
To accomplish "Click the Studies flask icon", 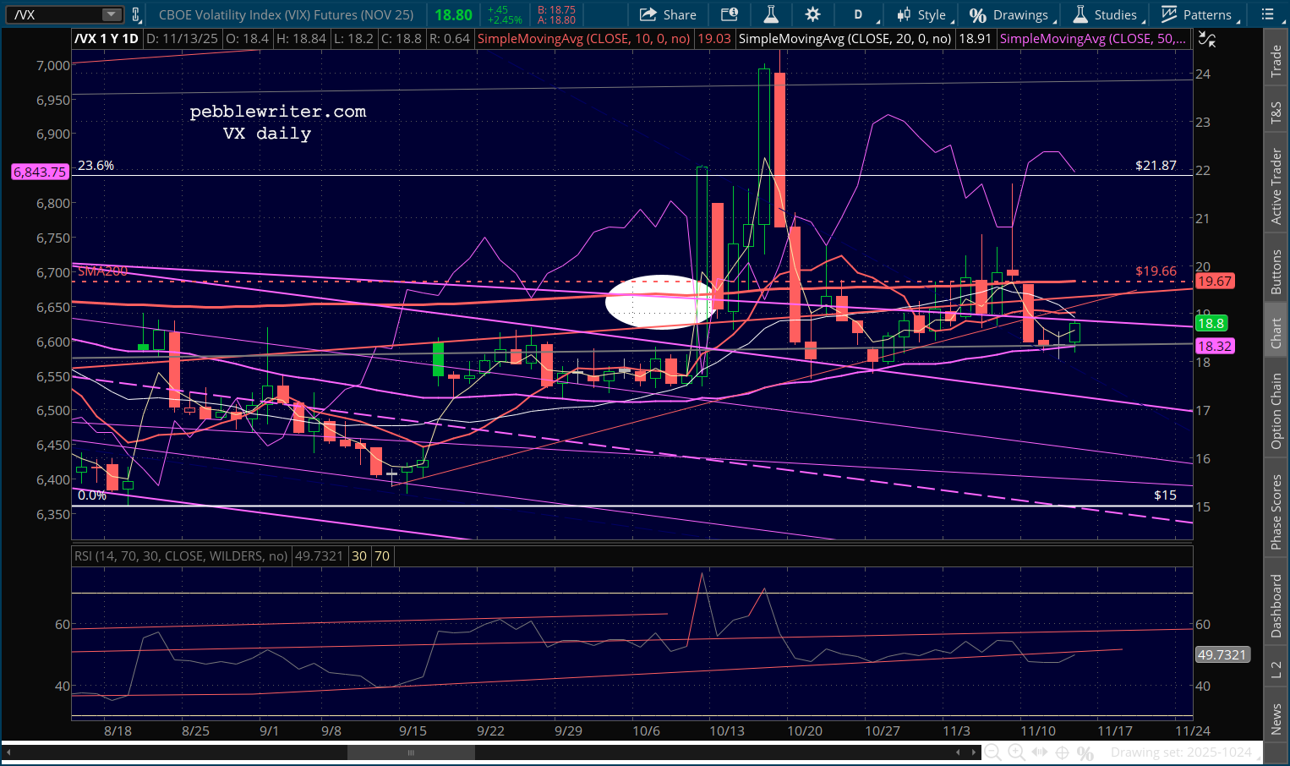I will click(x=1080, y=14).
